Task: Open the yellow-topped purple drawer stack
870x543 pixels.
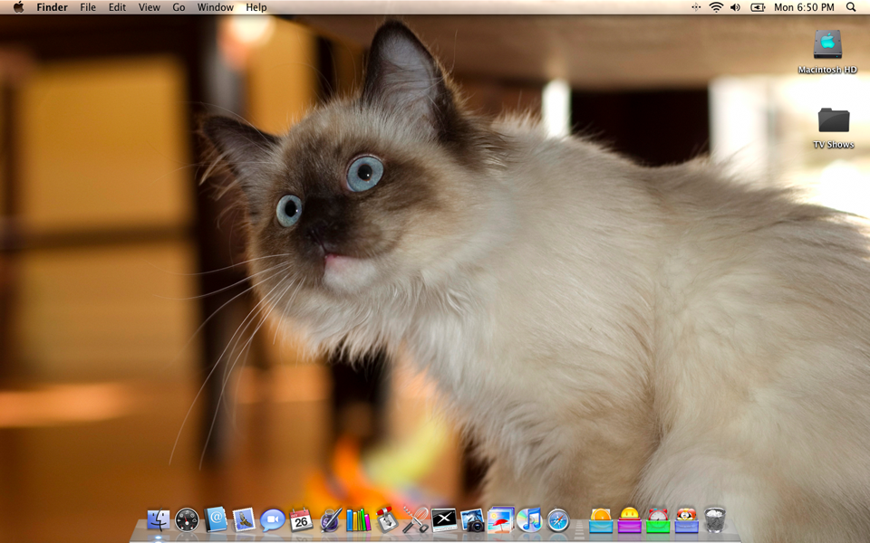Action: (x=630, y=520)
